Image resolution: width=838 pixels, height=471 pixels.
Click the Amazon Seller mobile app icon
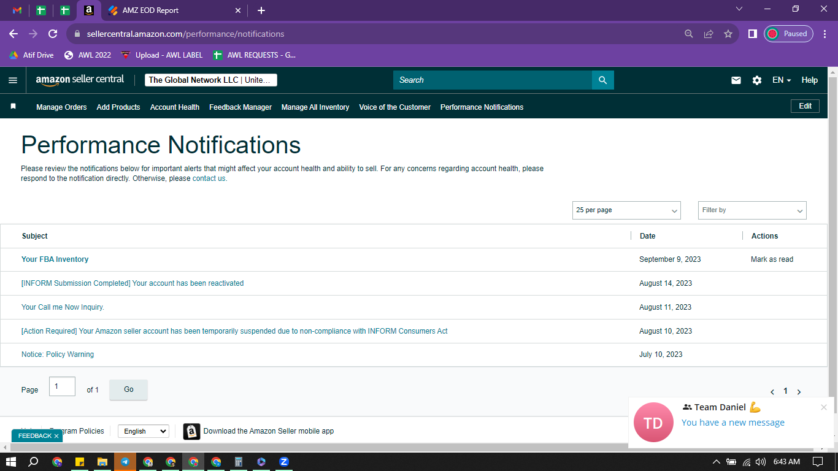(192, 431)
